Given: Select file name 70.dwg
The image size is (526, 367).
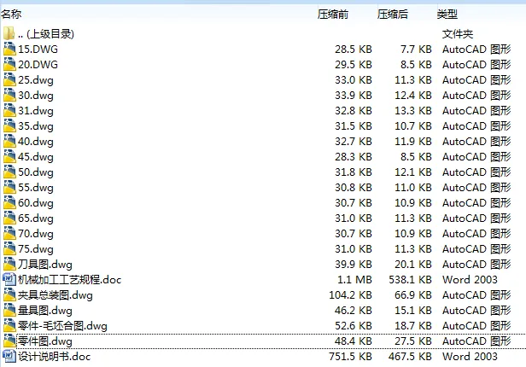Looking at the screenshot, I should 36,235.
